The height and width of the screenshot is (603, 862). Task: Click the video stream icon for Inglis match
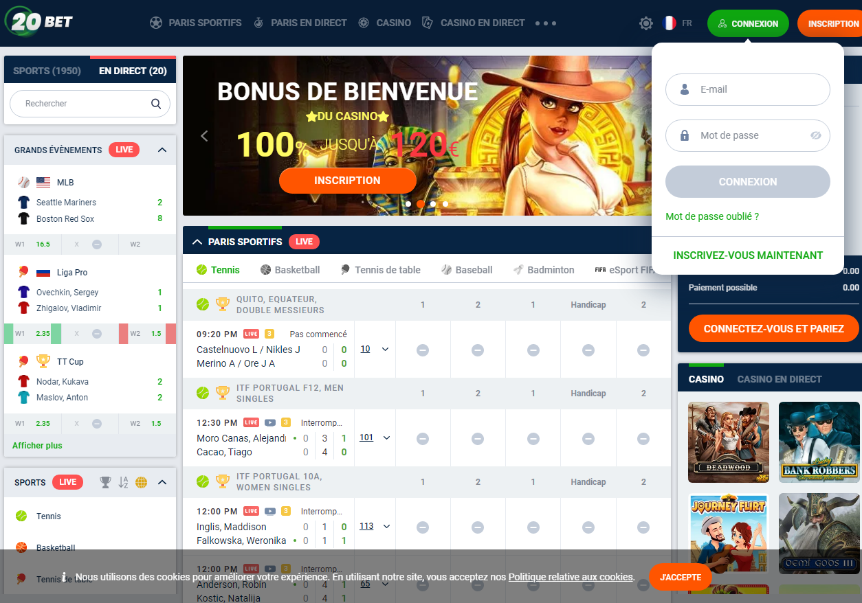271,511
